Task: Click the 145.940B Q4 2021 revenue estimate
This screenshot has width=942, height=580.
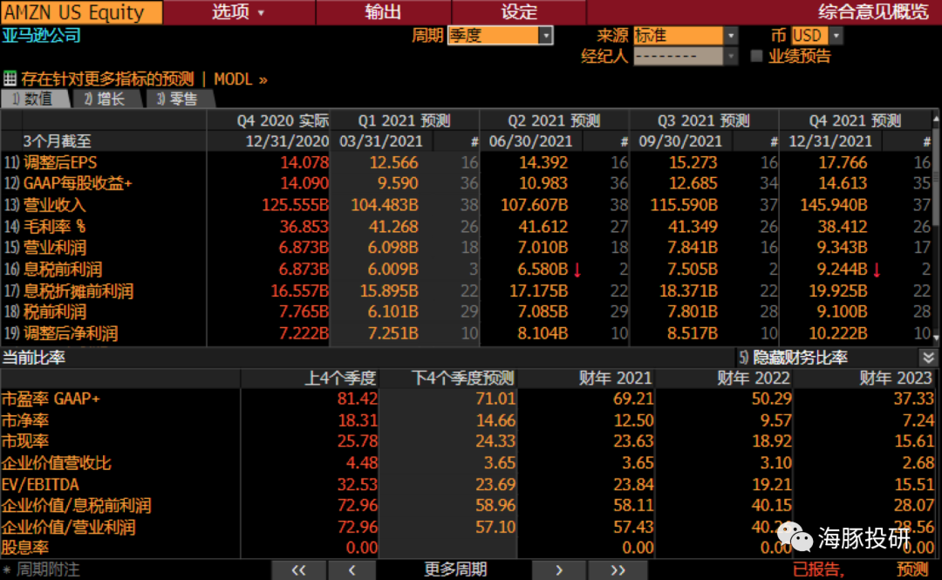Action: click(x=833, y=205)
